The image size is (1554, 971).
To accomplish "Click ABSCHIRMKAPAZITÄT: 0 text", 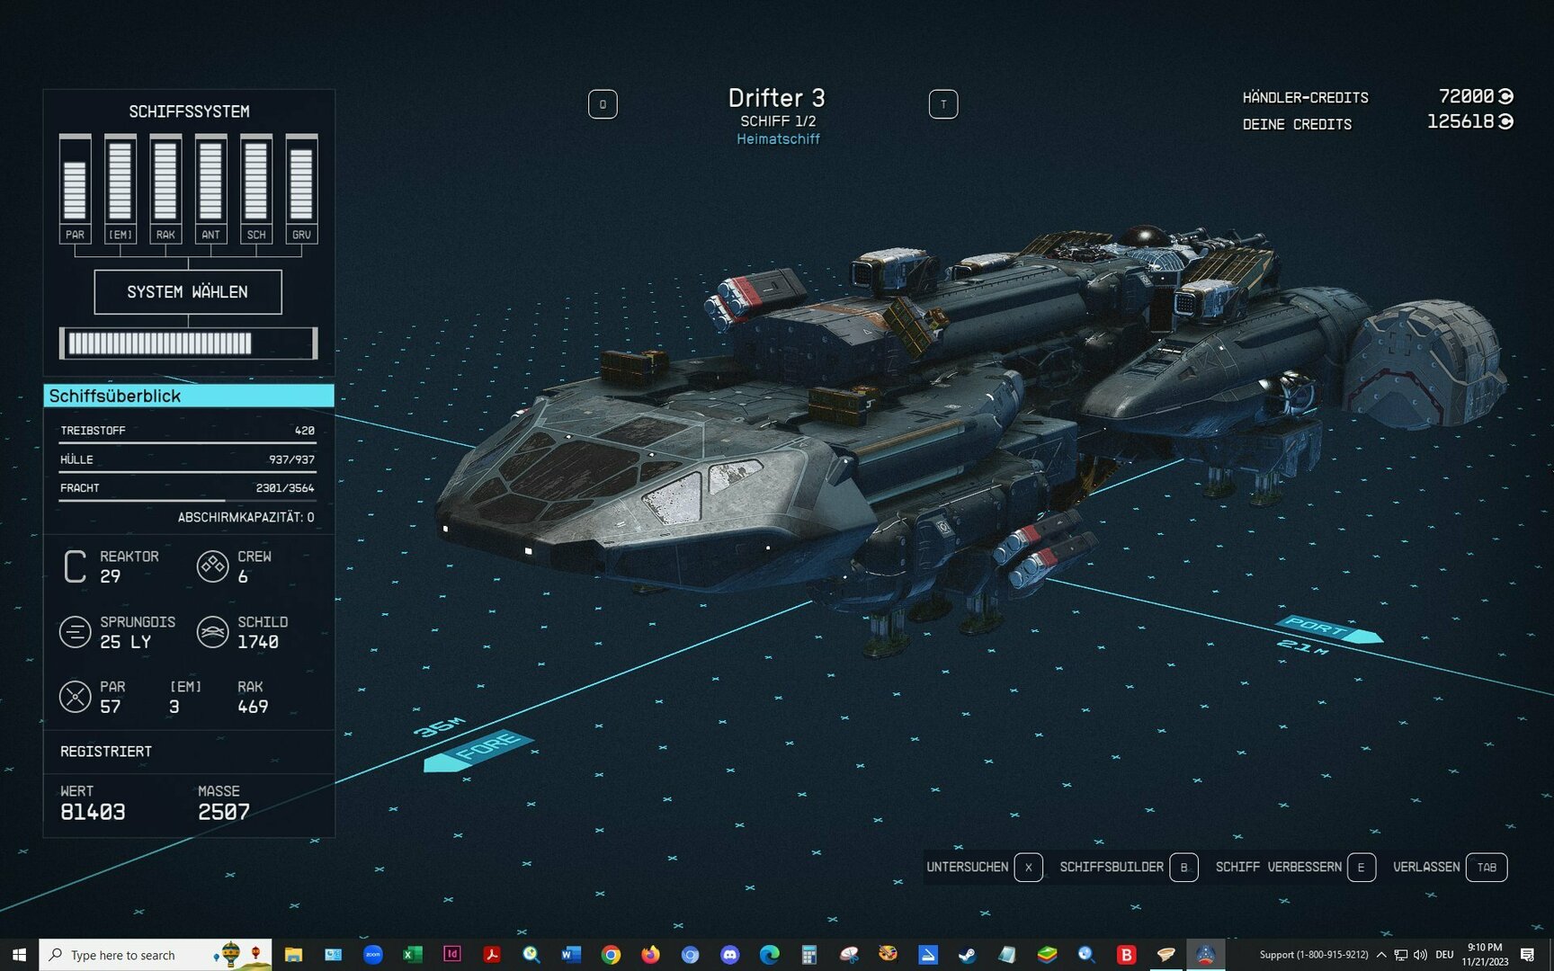I will (246, 517).
